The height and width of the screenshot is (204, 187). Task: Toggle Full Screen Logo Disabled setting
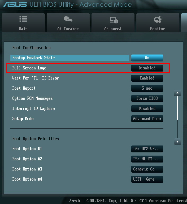pos(147,68)
